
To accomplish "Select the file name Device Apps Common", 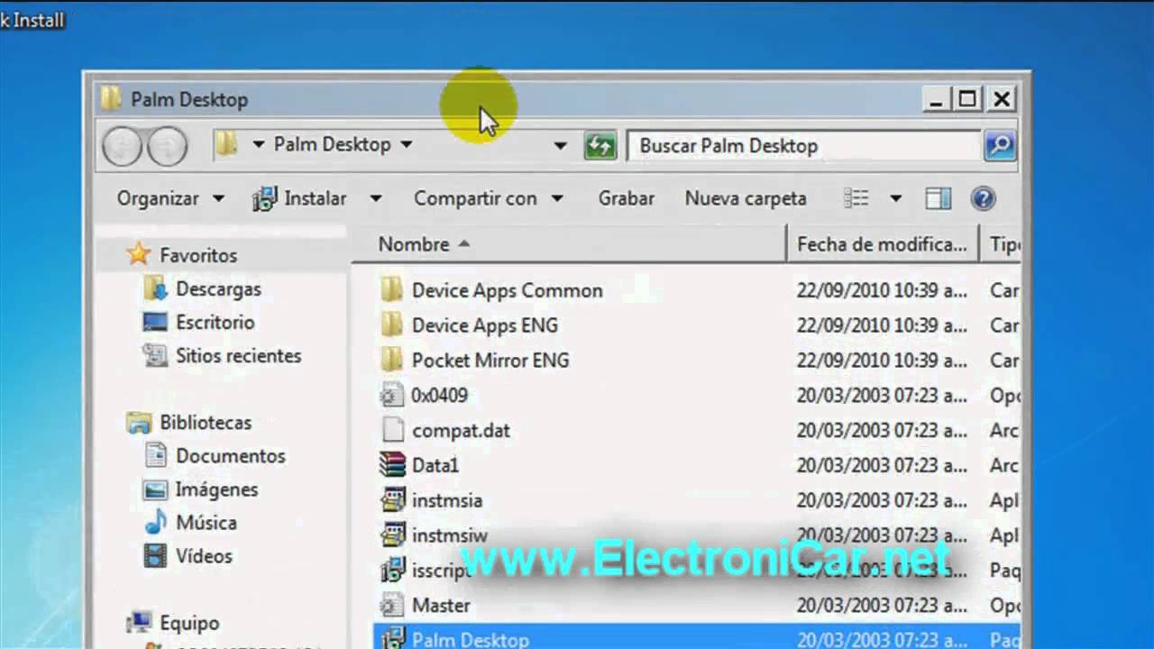I will coord(508,290).
